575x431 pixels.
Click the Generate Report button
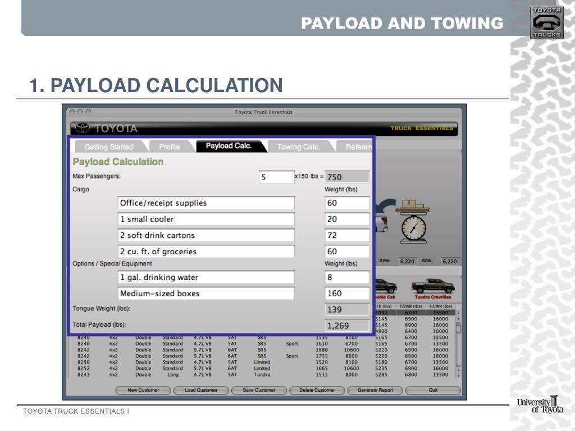click(375, 391)
